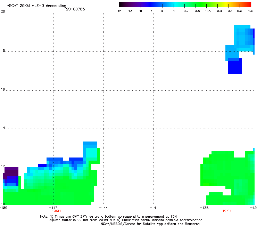
Task: Click the longitude axis label "-138"
Action: point(204,208)
